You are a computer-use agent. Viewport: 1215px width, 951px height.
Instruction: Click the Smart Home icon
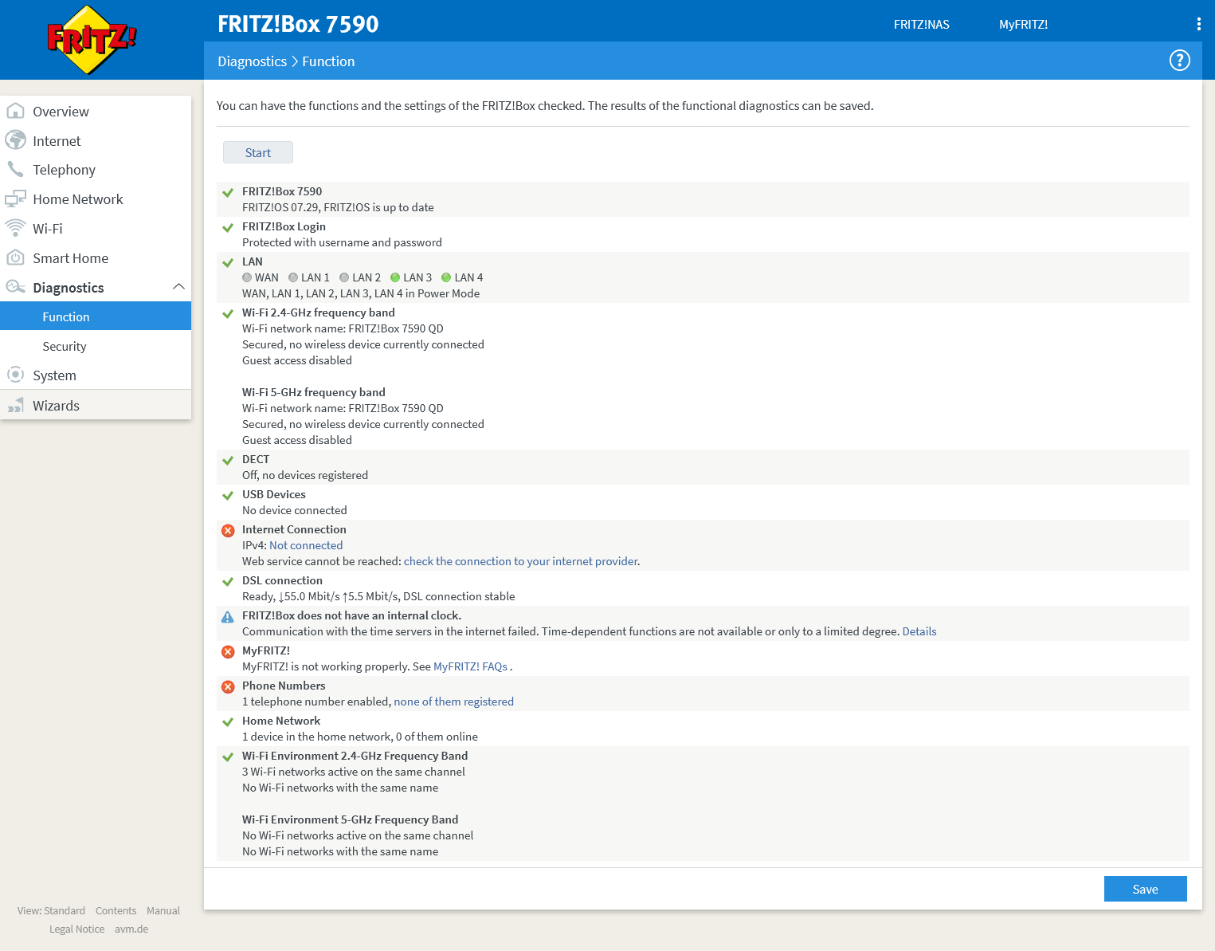15,257
